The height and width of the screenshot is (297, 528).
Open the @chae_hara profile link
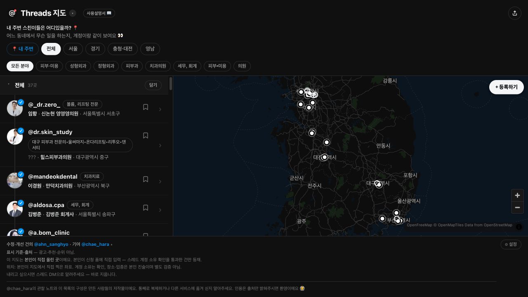[x=95, y=244]
